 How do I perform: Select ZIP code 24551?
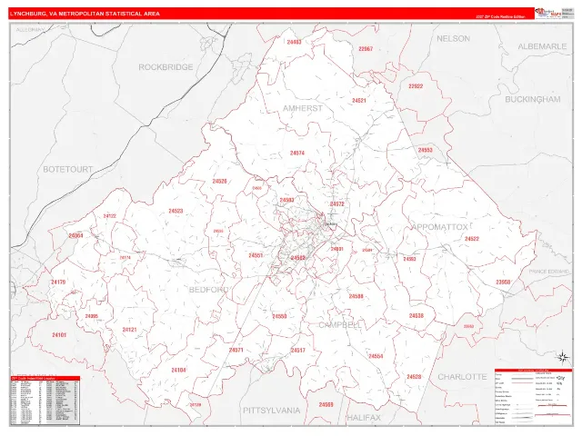(x=256, y=255)
